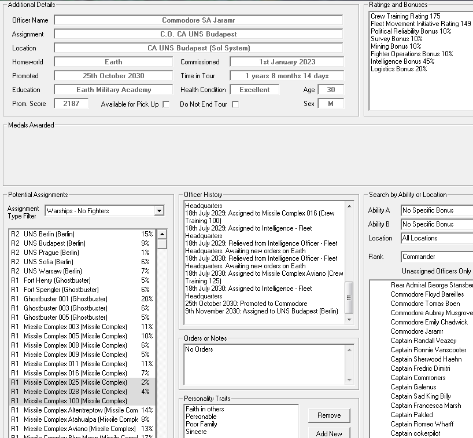Click the Intelligence Bonus 45% rating entry
This screenshot has height=438, width=473.
coord(402,61)
